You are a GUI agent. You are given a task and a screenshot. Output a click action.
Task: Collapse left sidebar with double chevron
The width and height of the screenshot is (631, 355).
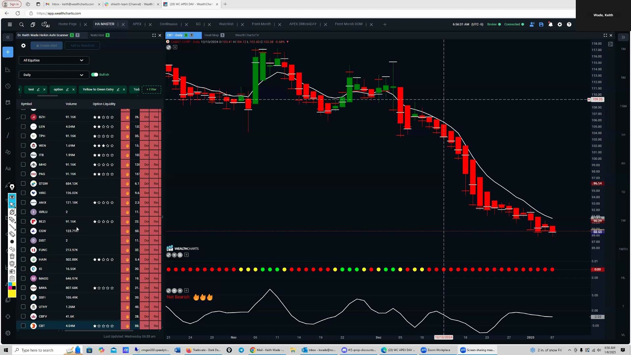coord(8,37)
